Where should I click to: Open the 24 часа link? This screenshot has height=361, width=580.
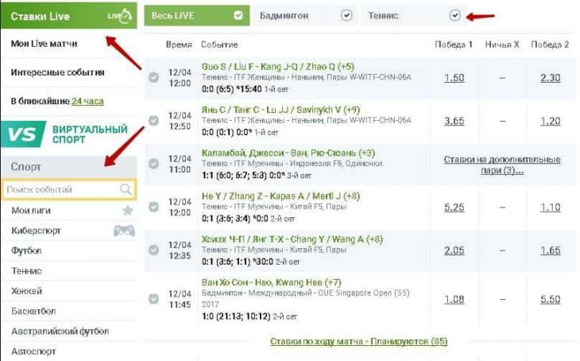(87, 101)
